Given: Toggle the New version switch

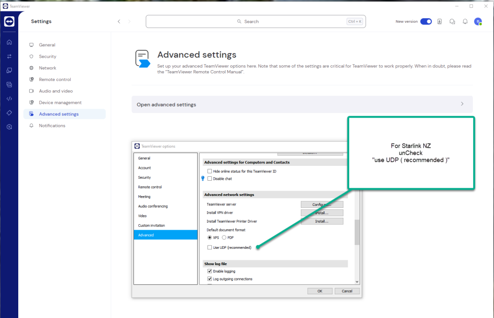Looking at the screenshot, I should (426, 21).
